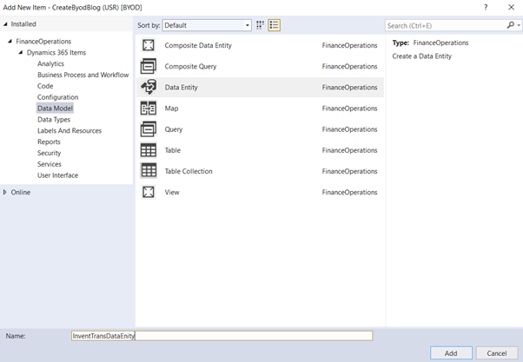Select the Table template icon
Image resolution: width=523 pixels, height=362 pixels.
[x=149, y=150]
